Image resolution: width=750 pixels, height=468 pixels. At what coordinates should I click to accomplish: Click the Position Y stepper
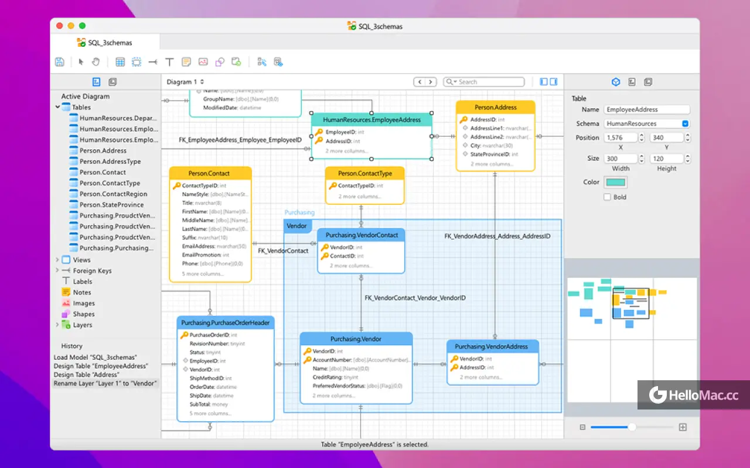tap(687, 137)
